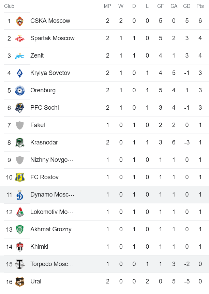Select the Torpedo Moscow team name
The width and height of the screenshot is (209, 294).
[52, 264]
